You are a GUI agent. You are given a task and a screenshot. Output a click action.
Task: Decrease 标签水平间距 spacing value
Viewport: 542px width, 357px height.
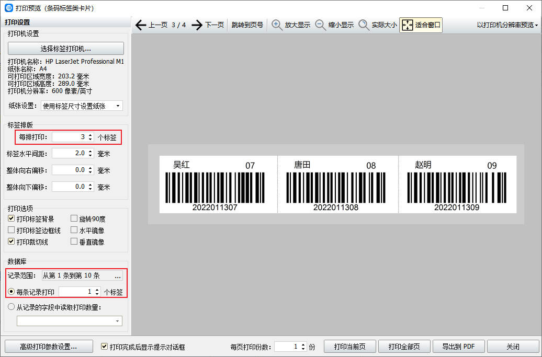click(x=90, y=155)
